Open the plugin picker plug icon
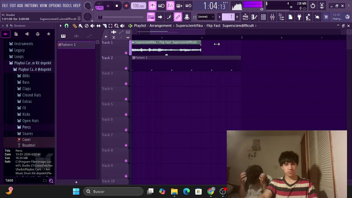The height and width of the screenshot is (198, 352). (x=299, y=17)
